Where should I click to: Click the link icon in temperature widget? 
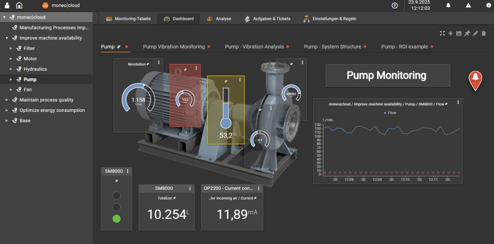226,81
